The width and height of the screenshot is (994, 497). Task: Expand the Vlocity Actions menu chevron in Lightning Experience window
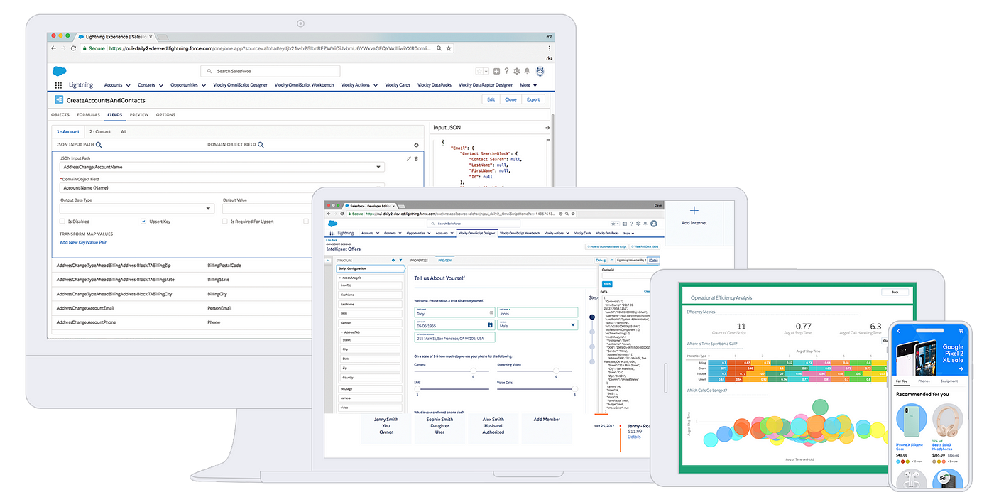376,86
